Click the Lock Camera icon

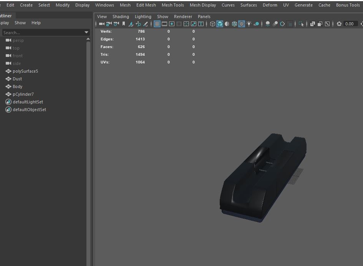coord(109,23)
